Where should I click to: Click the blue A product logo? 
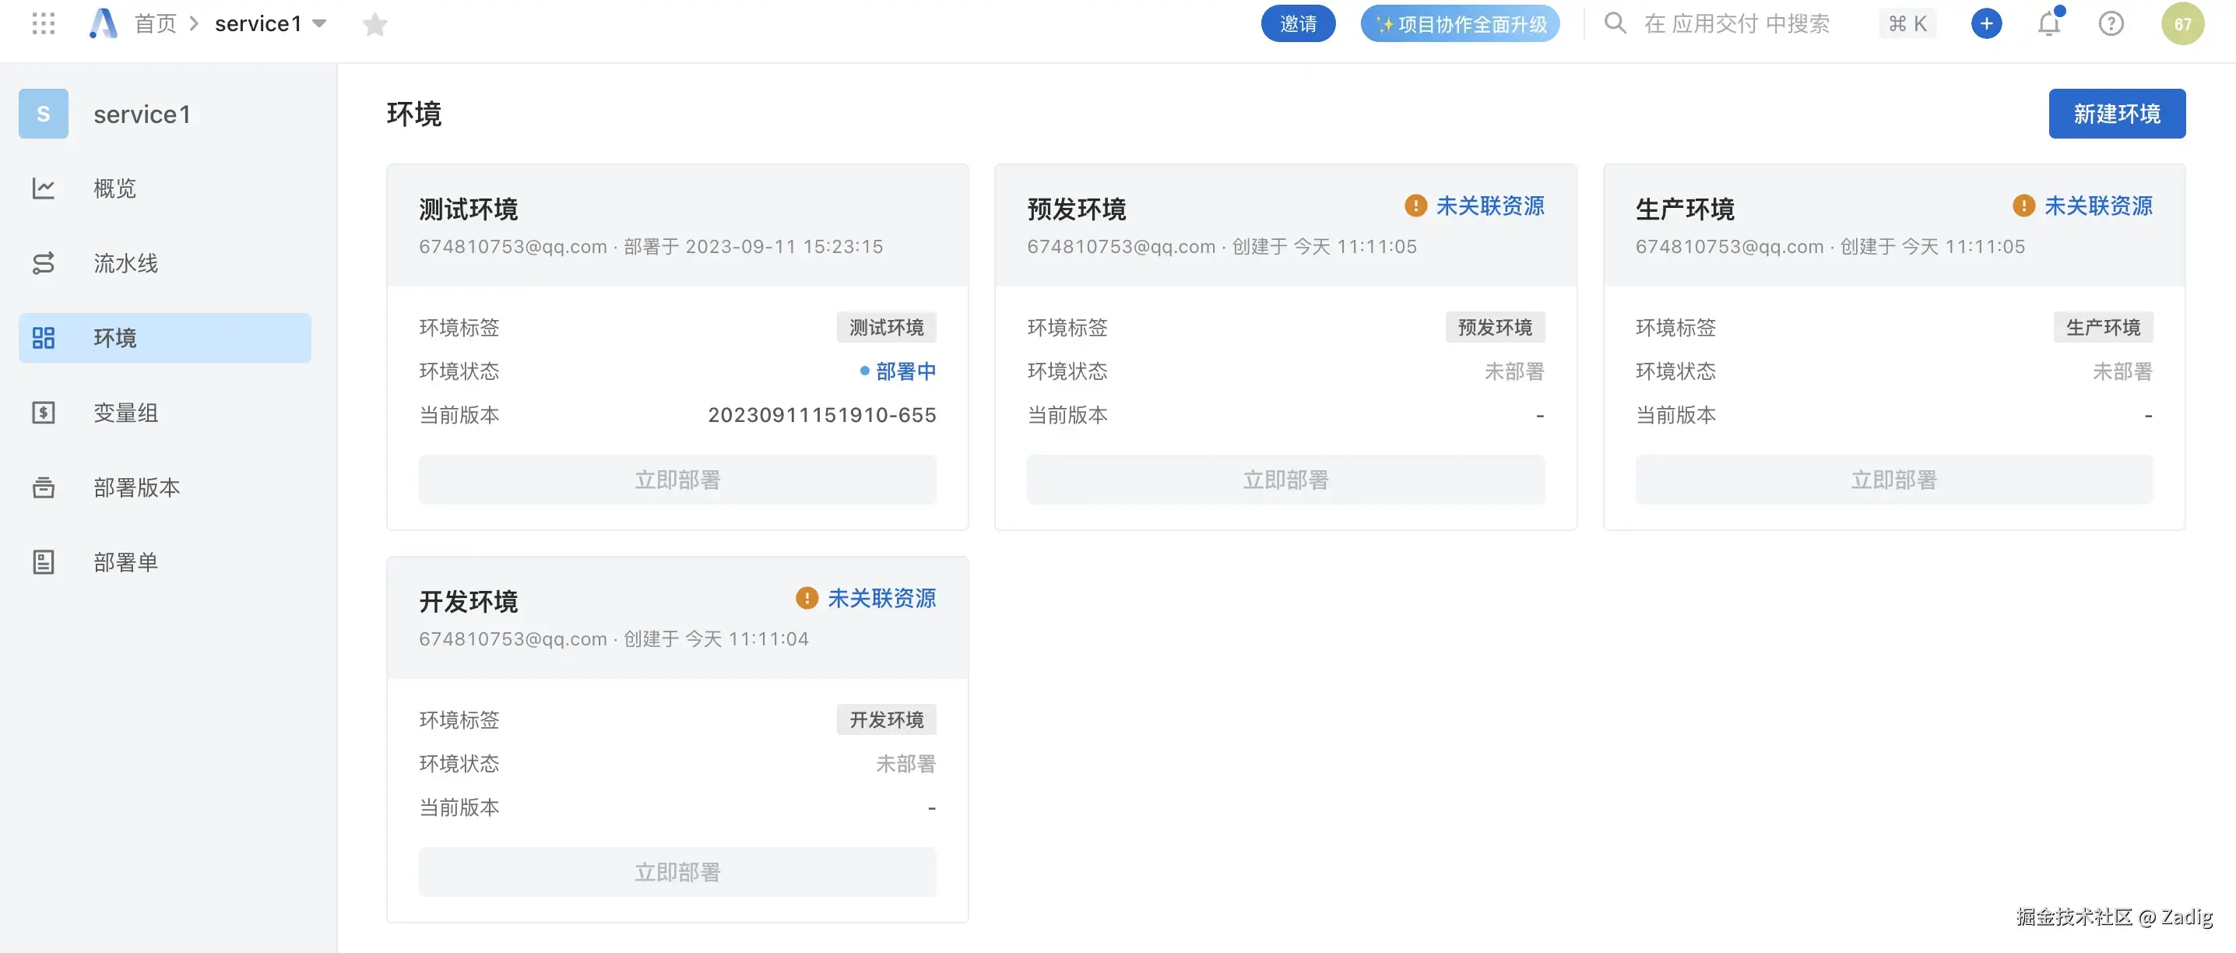[x=104, y=23]
